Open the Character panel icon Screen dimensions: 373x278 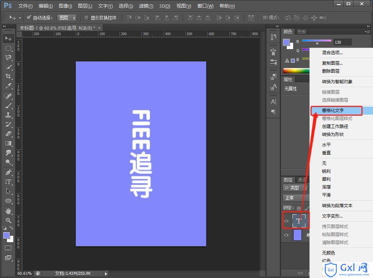273,102
